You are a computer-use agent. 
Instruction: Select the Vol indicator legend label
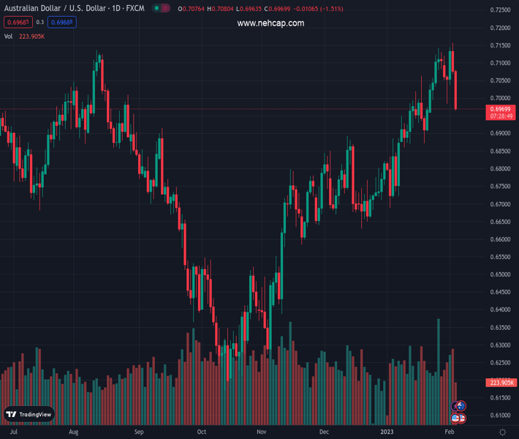pyautogui.click(x=9, y=36)
